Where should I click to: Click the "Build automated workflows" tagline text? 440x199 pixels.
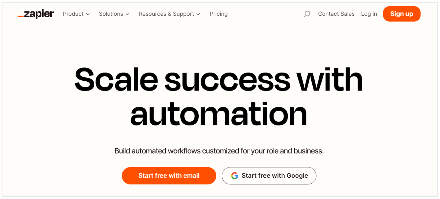pyautogui.click(x=158, y=151)
